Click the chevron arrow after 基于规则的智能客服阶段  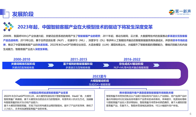click(106, 65)
